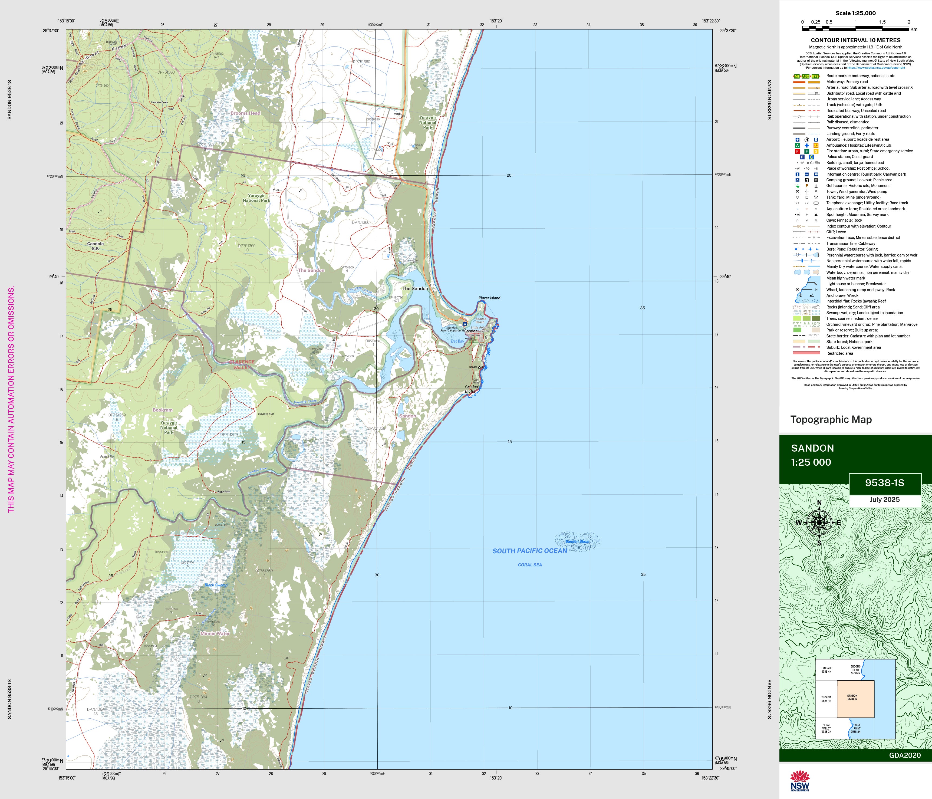This screenshot has height=799, width=932.
Task: Click the camping icon at Sandon River Campground
Action: click(465, 324)
